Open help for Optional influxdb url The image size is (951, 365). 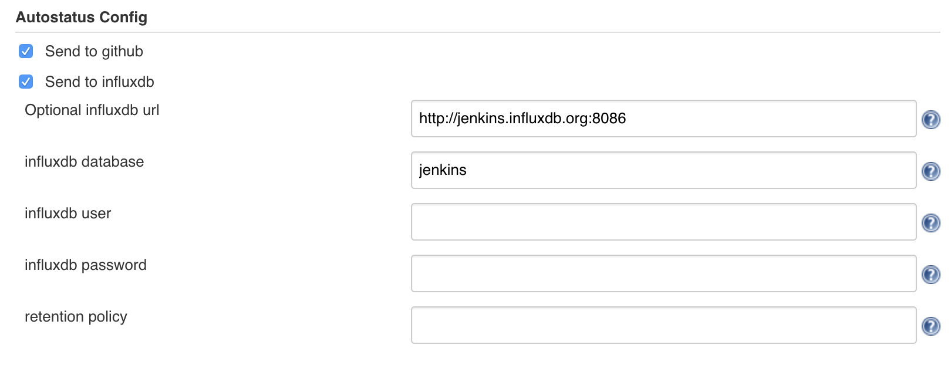point(930,120)
